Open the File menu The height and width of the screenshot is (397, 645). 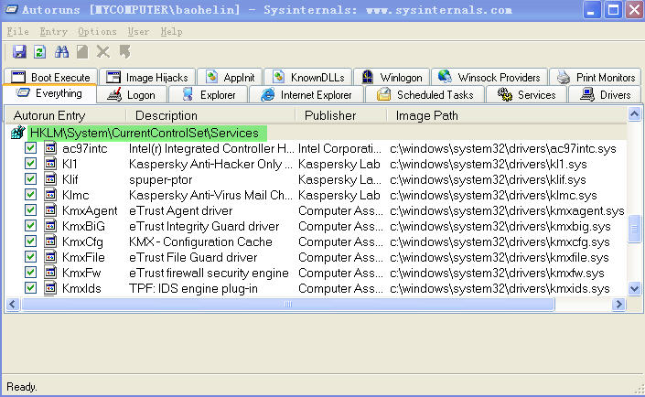pyautogui.click(x=17, y=31)
